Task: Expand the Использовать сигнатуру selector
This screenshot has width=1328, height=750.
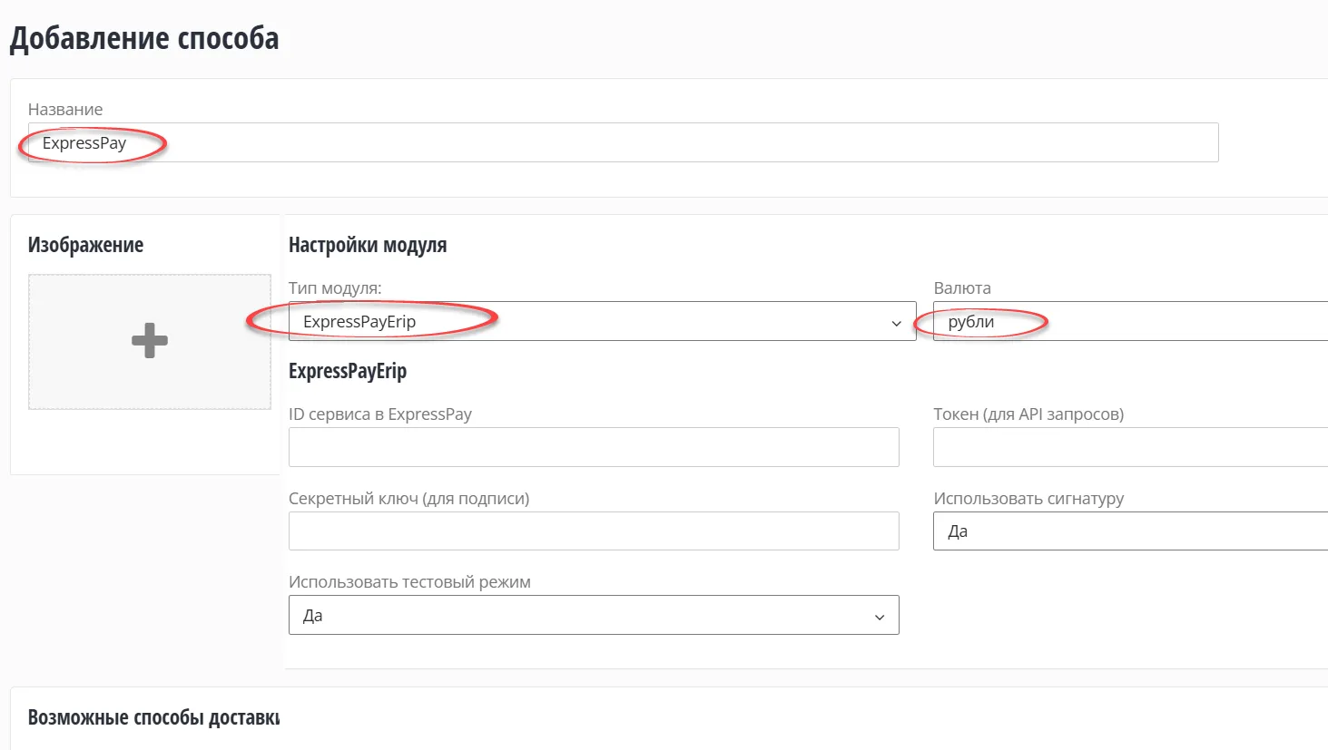Action: 1126,531
